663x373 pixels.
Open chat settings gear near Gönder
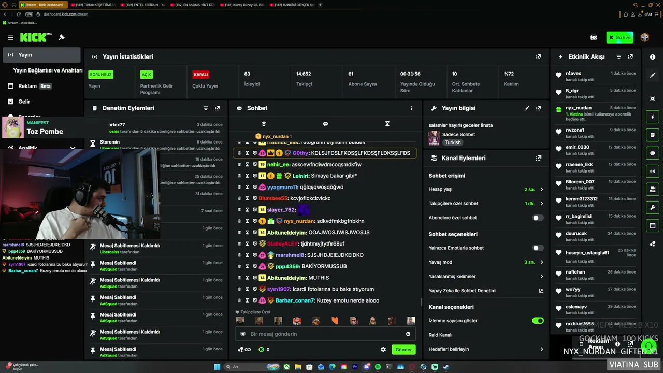point(383,349)
